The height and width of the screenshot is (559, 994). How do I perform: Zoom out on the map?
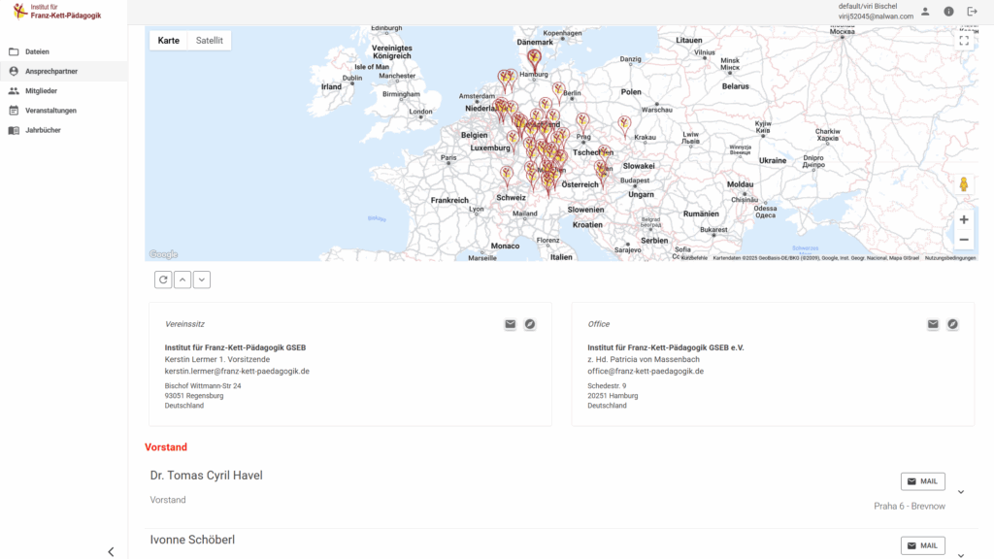pyautogui.click(x=964, y=240)
